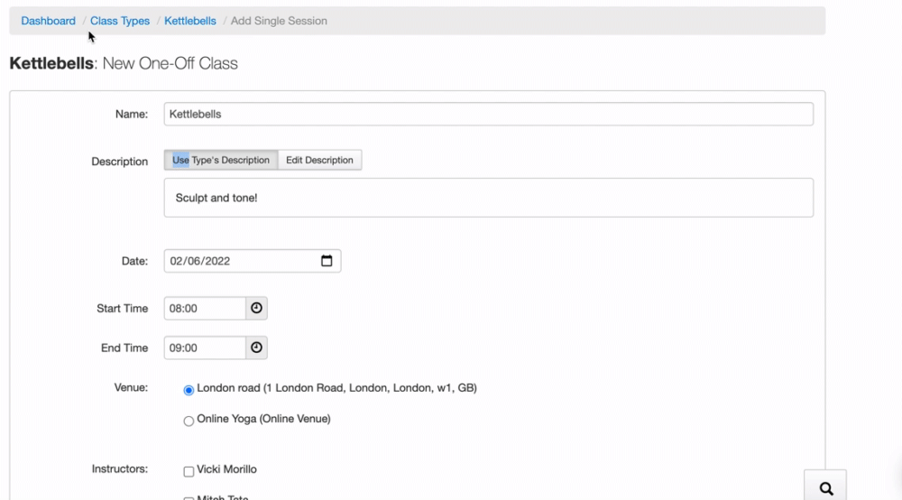Click the Start Time field showing 08:00
The width and height of the screenshot is (902, 500).
[x=205, y=309]
